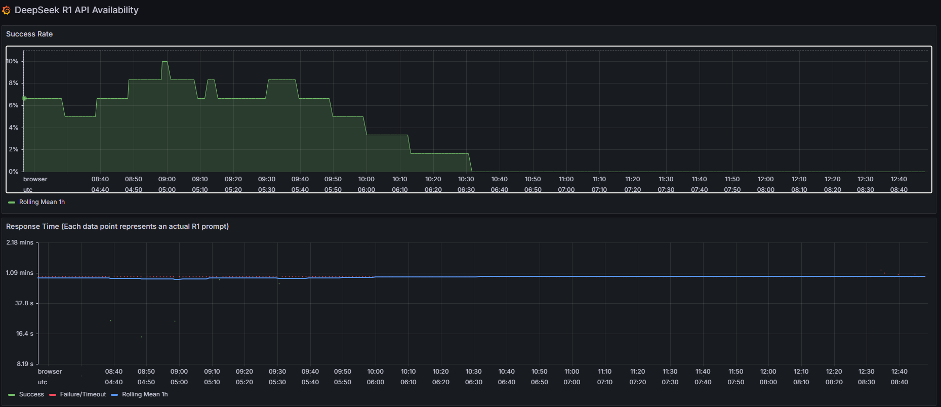
Task: Click the red Failure/Timeout legend color swatch
Action: click(x=53, y=395)
